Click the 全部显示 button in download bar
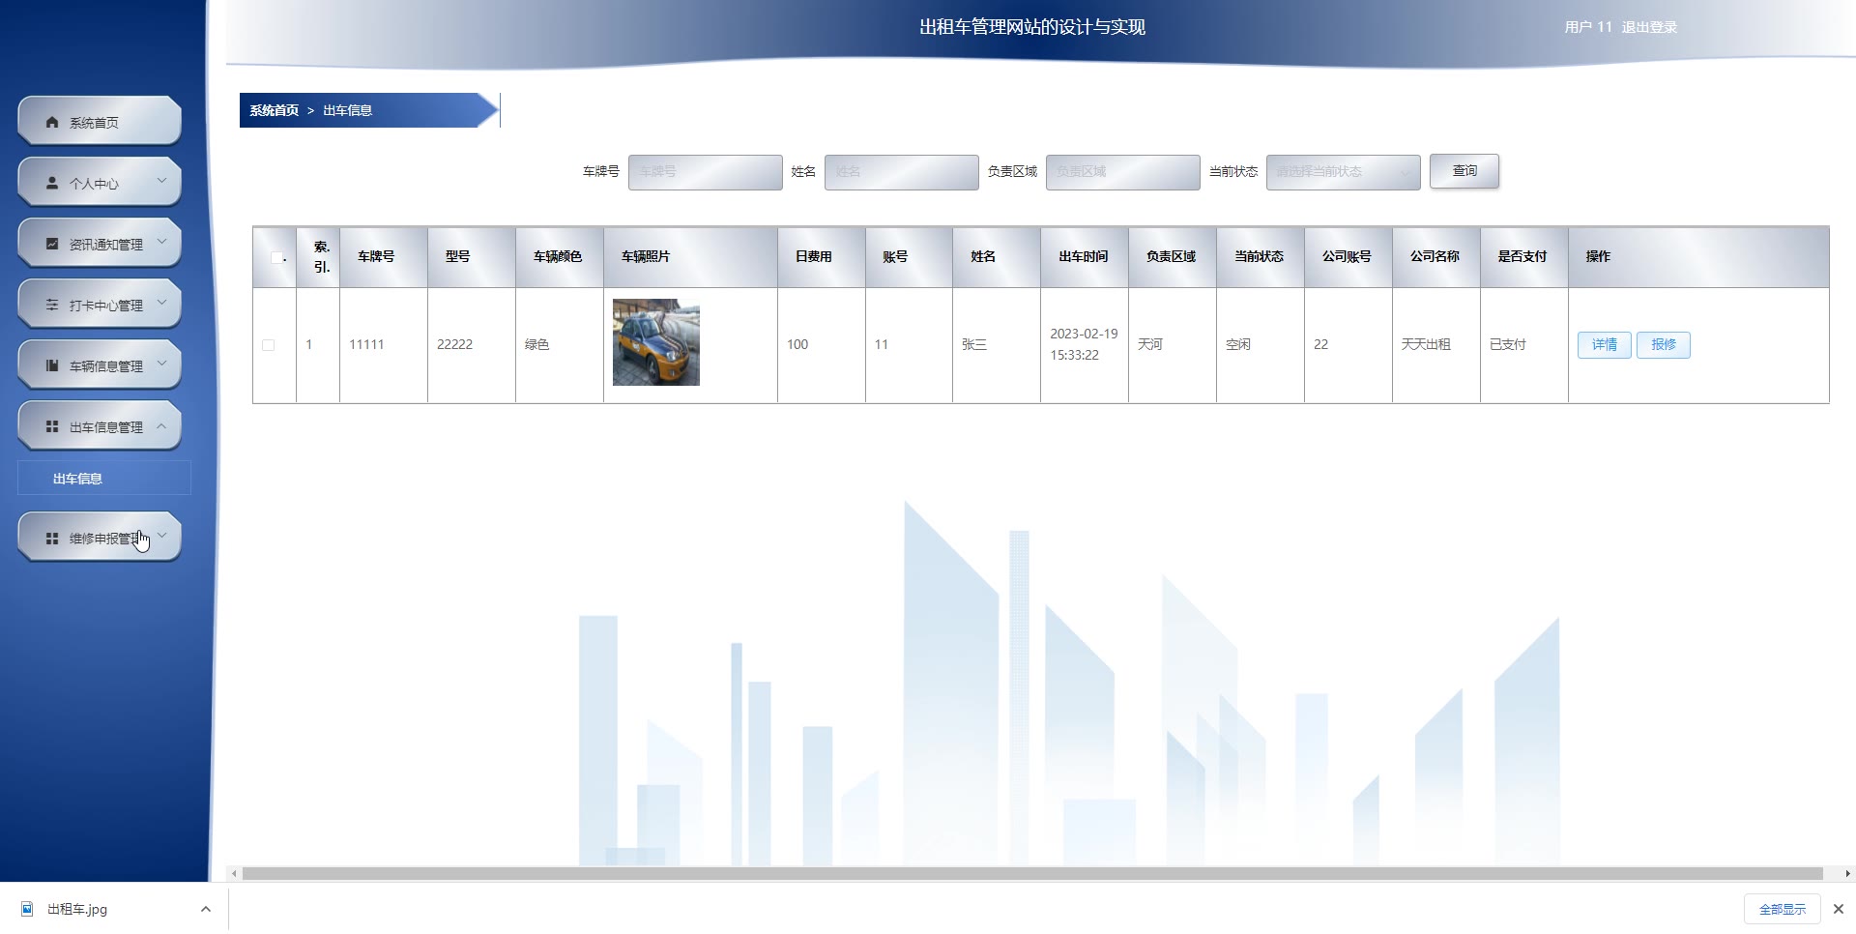 (x=1783, y=909)
